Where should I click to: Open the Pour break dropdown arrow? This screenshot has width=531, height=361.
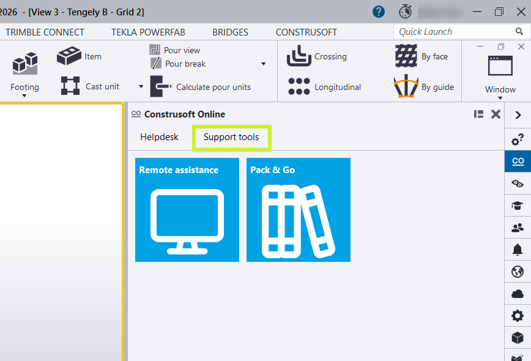point(263,64)
